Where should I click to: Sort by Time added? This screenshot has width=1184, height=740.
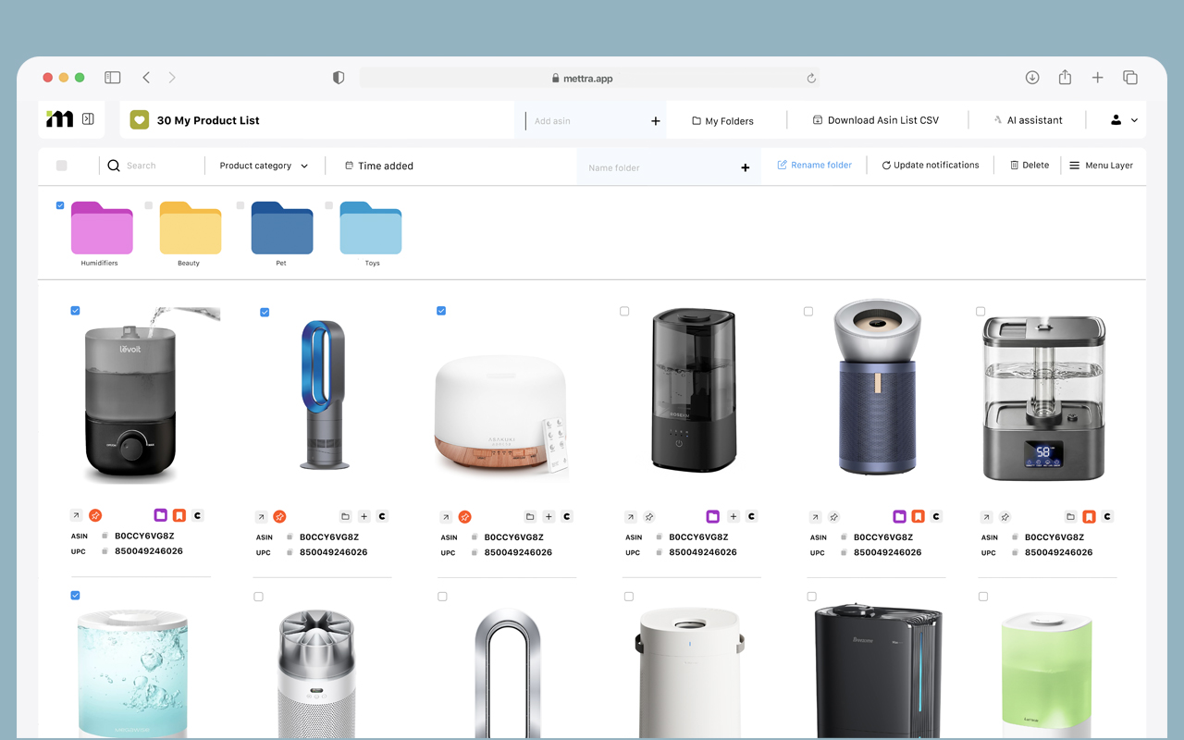tap(379, 166)
